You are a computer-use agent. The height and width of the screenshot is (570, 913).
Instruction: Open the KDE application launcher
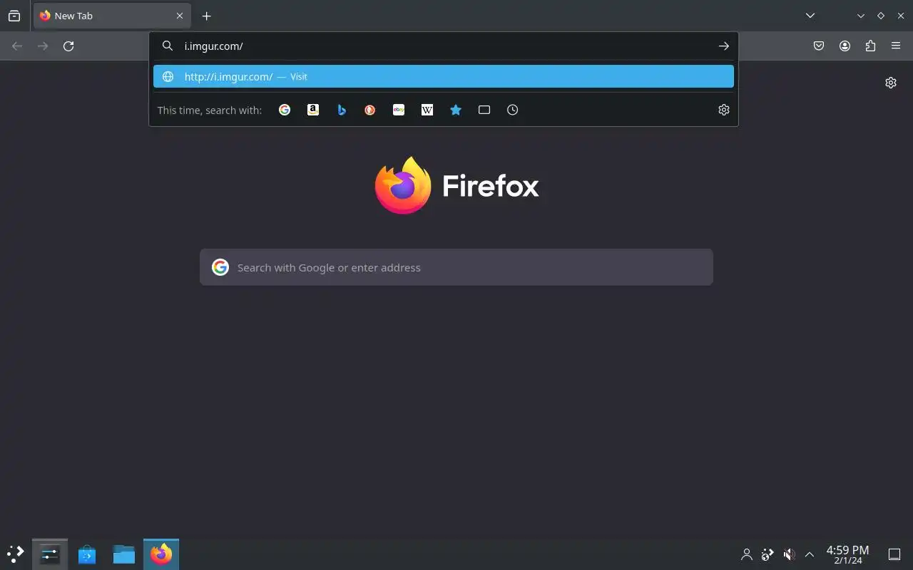tap(16, 554)
